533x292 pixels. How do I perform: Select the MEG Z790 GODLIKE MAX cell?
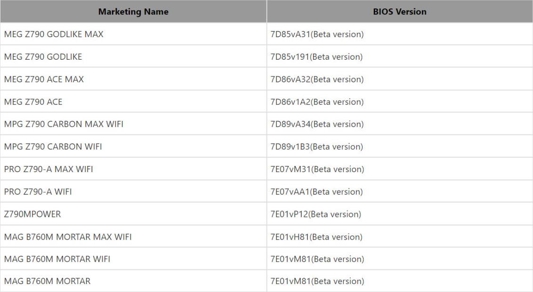coord(133,34)
